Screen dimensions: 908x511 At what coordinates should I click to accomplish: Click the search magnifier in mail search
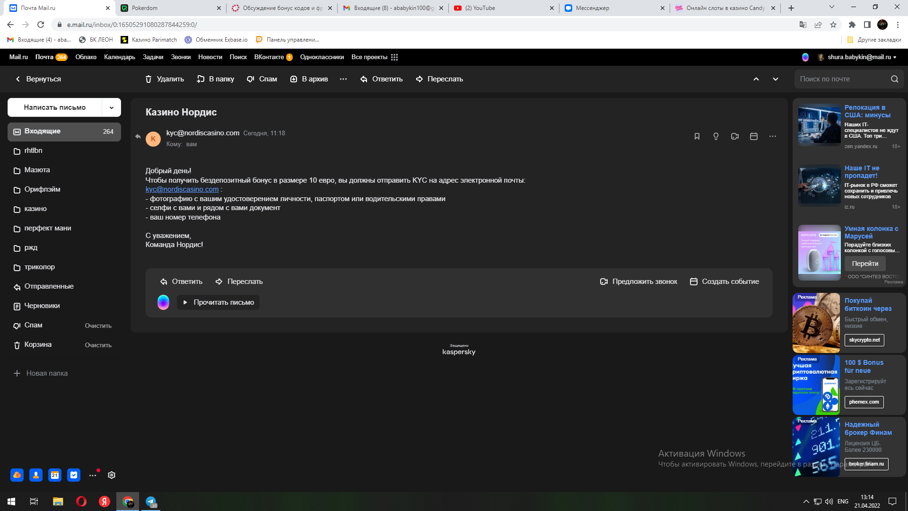[894, 79]
